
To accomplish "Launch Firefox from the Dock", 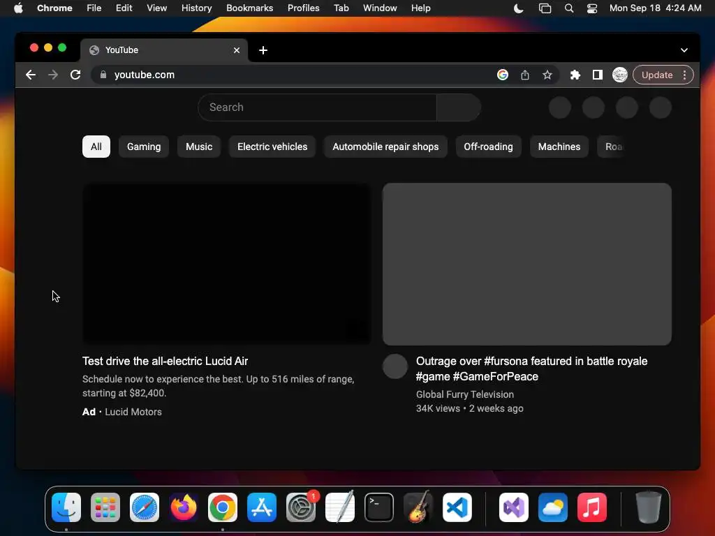I will pos(184,507).
